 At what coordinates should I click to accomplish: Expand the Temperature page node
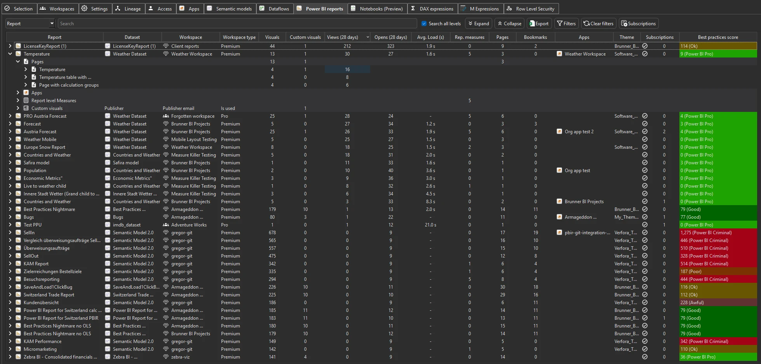click(x=26, y=69)
